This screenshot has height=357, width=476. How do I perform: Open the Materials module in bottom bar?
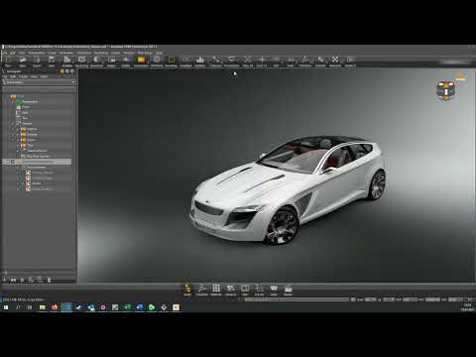click(216, 290)
